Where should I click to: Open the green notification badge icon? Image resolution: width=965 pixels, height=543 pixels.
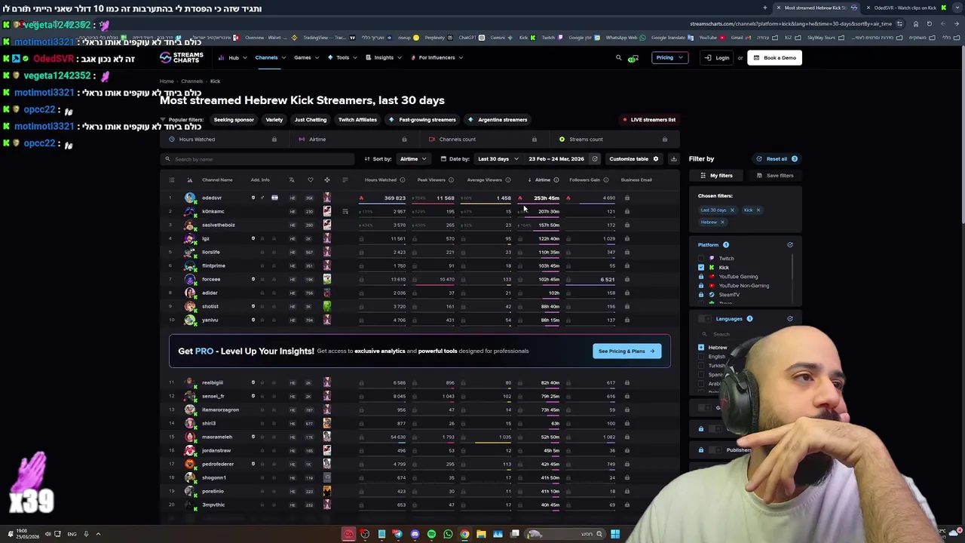633,58
